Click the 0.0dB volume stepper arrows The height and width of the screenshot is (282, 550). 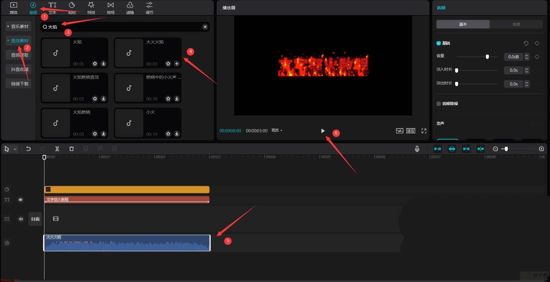[527, 57]
